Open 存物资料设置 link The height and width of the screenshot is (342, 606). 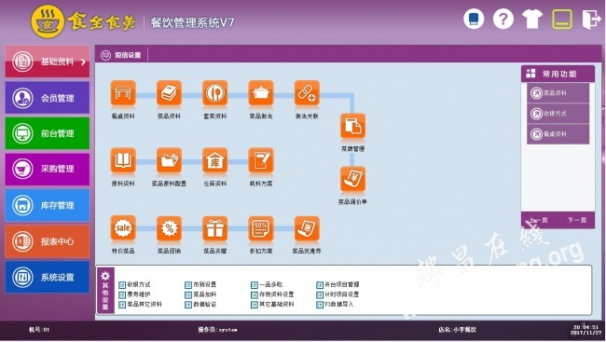(272, 294)
